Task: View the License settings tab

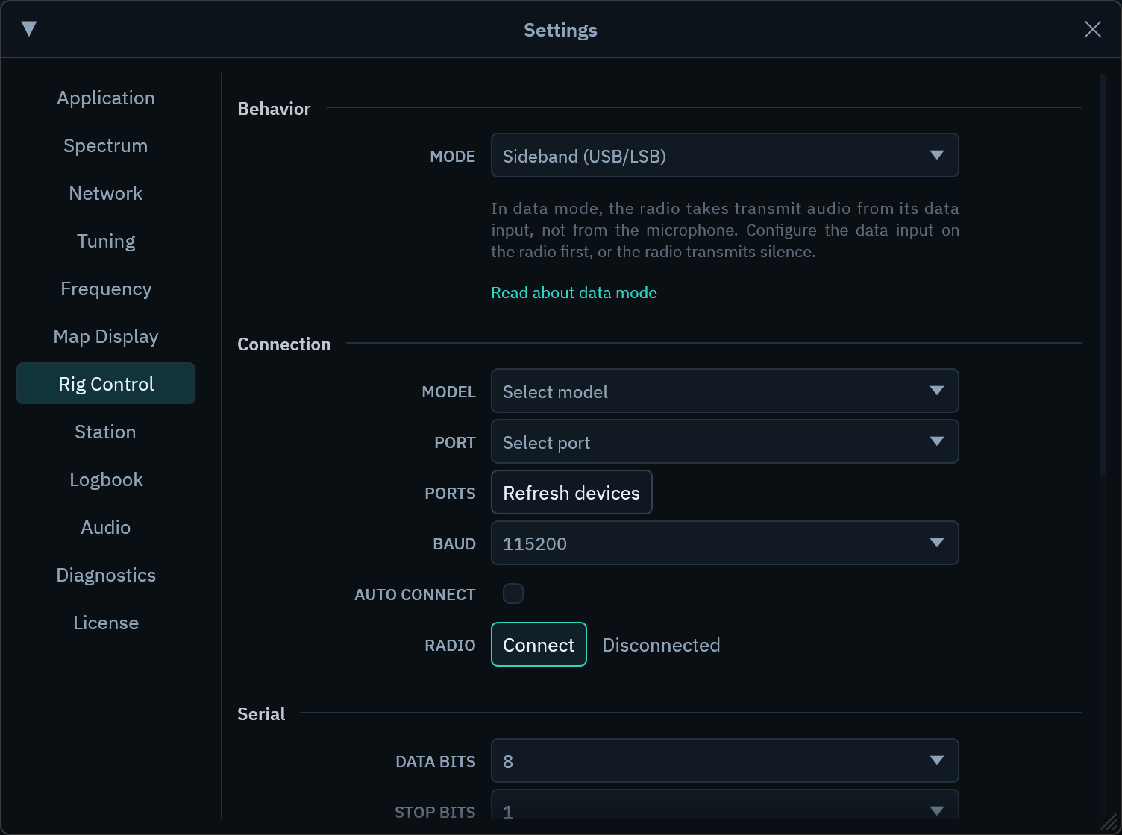Action: [x=106, y=623]
